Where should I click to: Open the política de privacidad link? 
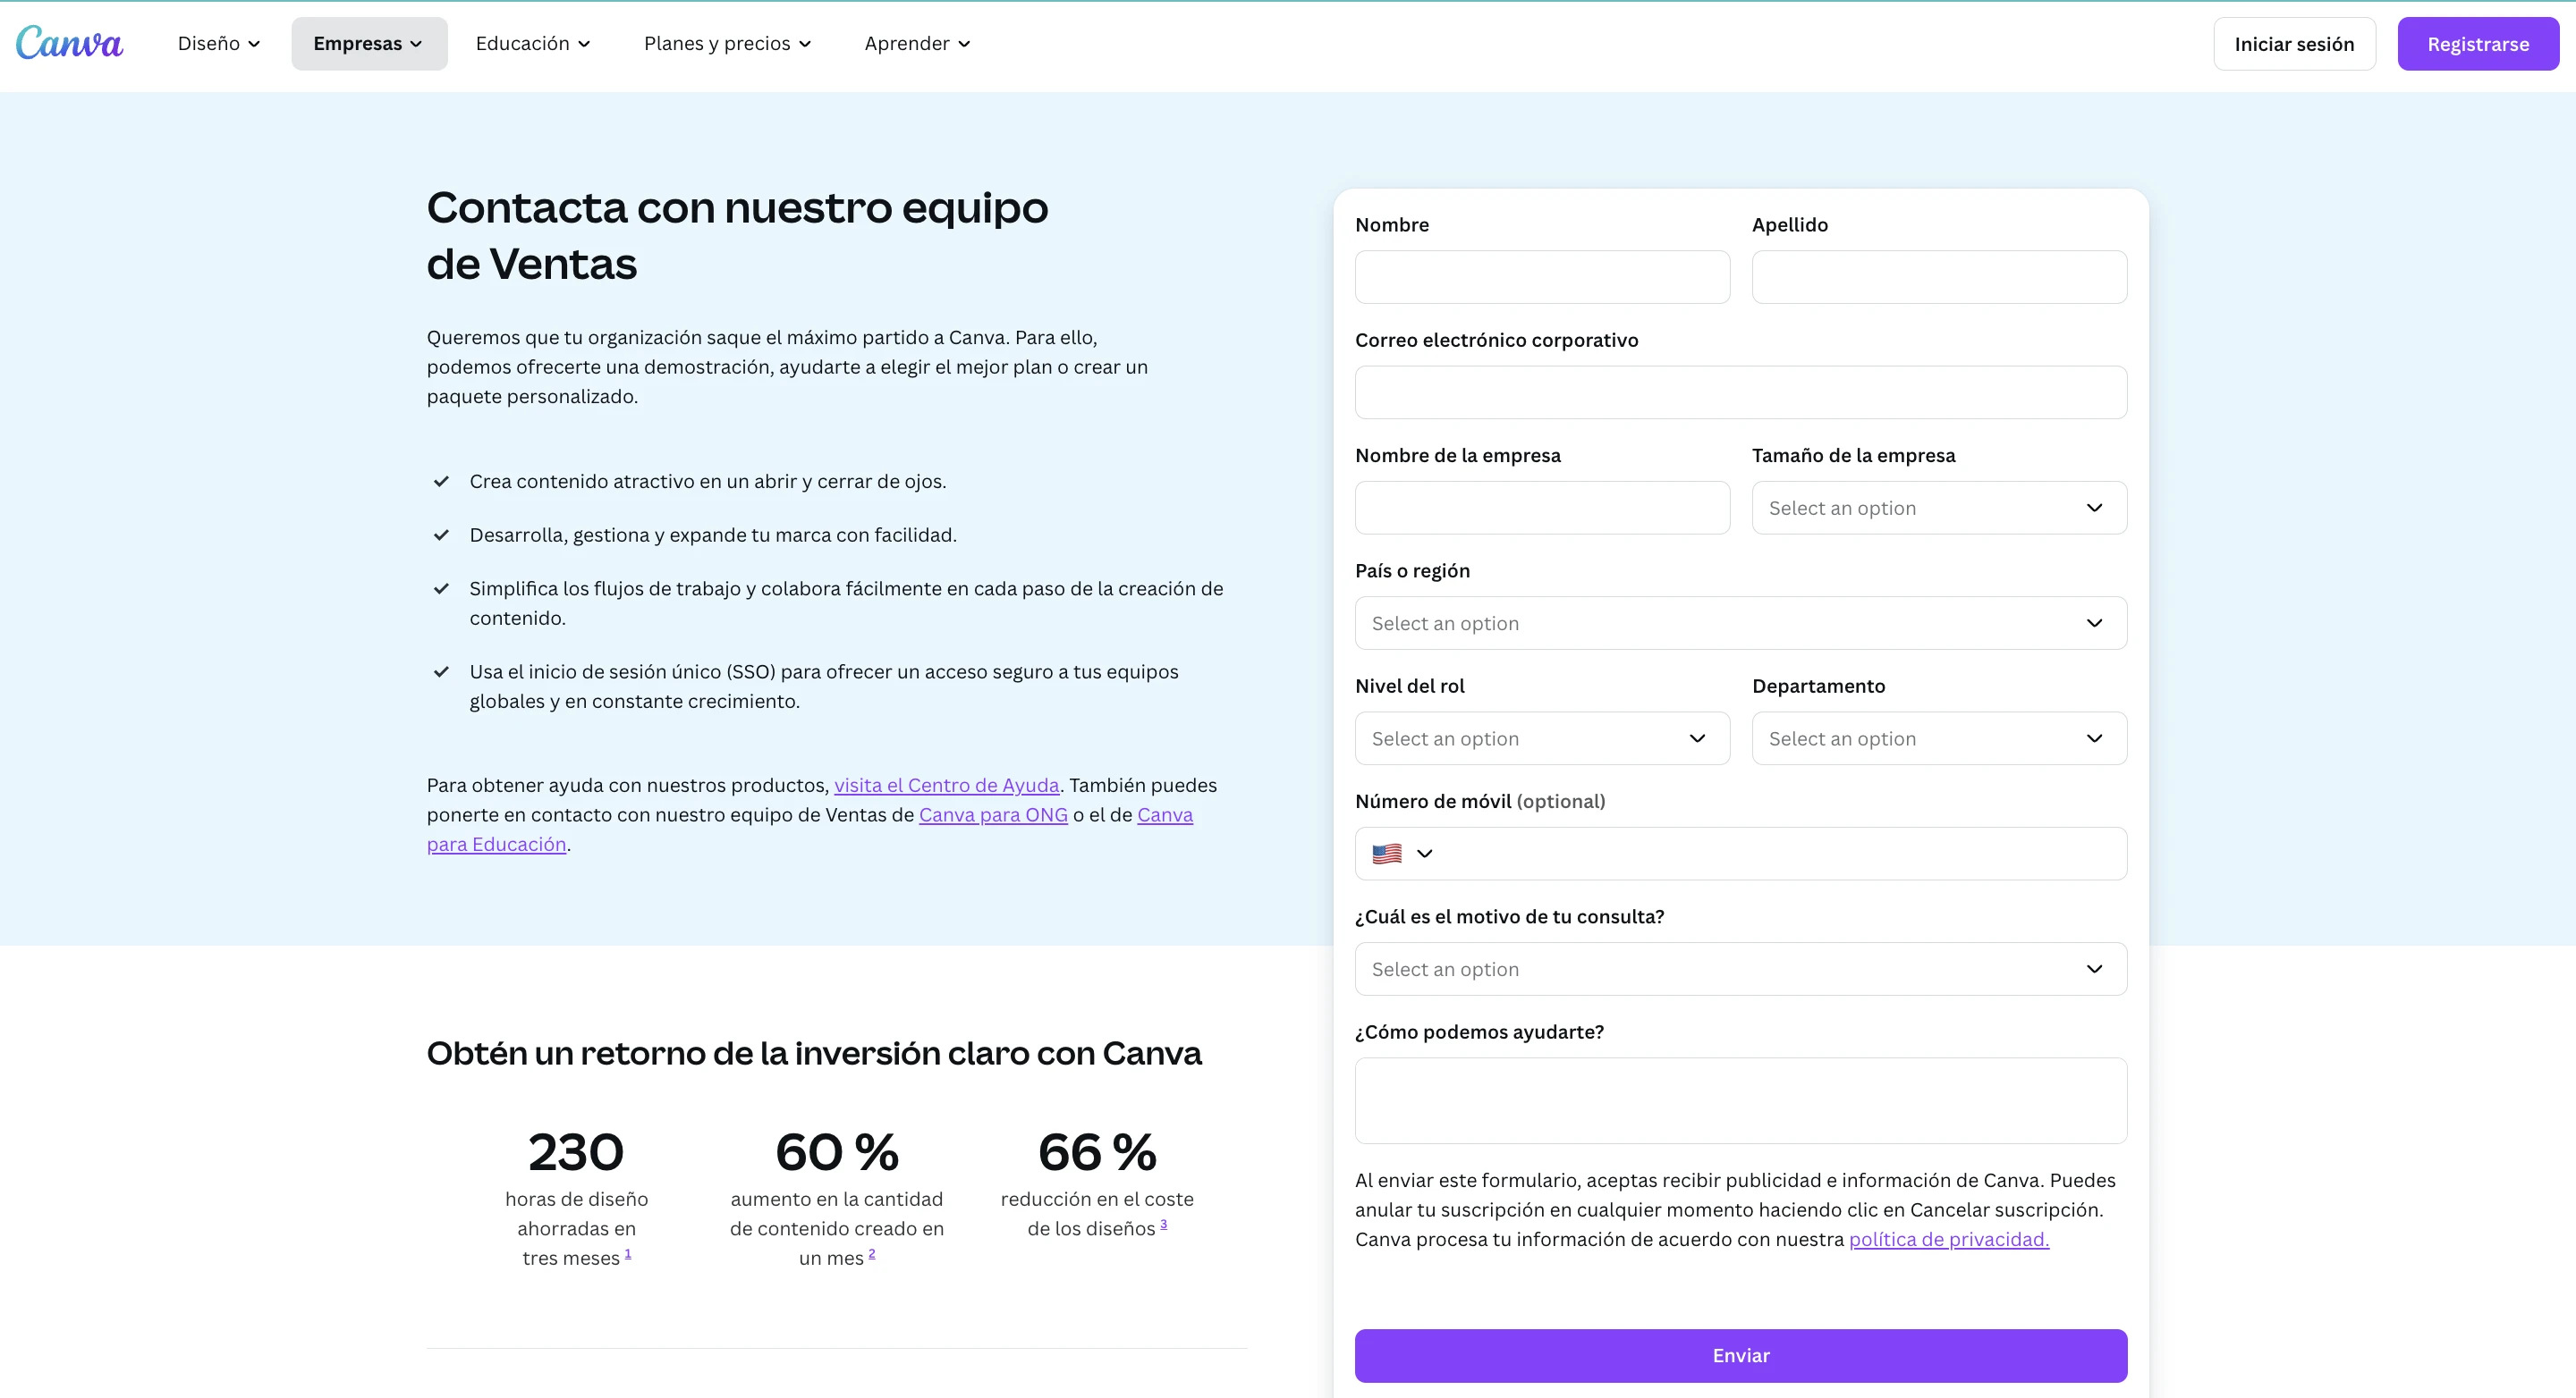[x=1948, y=1239]
